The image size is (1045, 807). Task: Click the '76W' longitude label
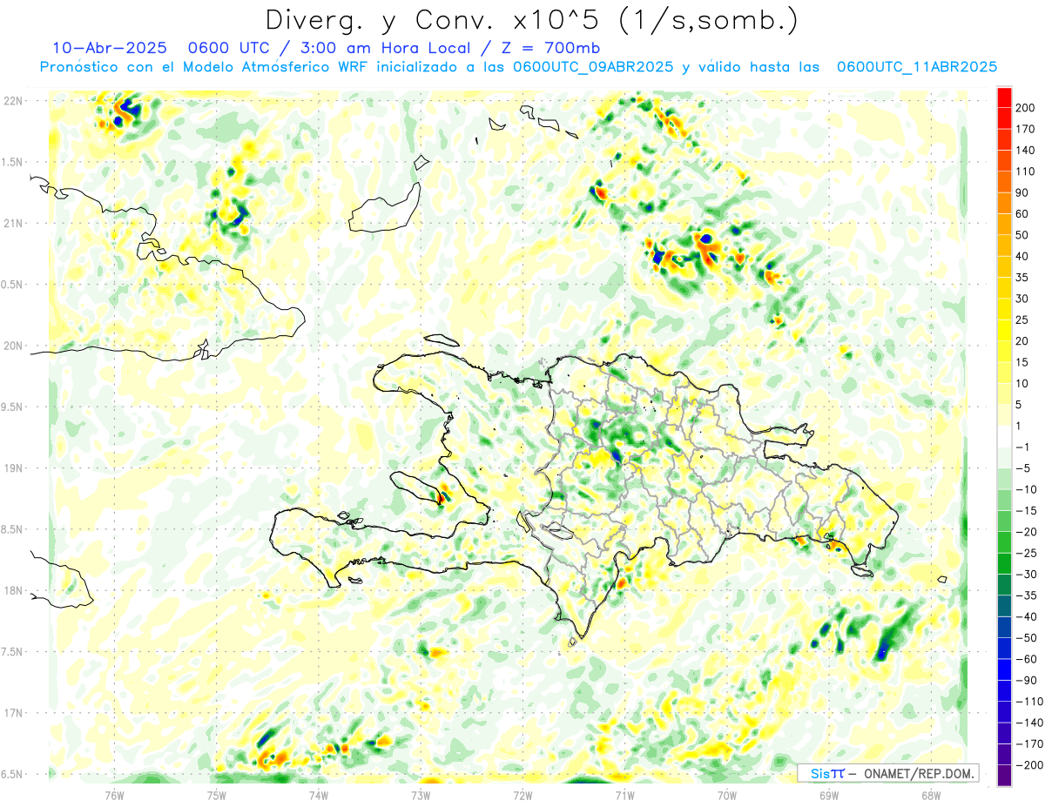pos(114,795)
